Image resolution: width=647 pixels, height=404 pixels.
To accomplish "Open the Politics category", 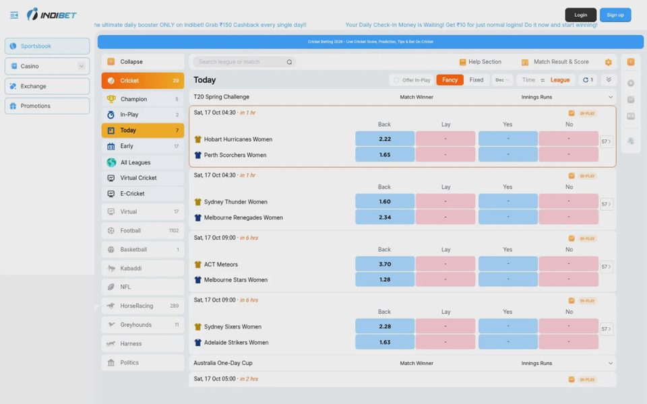I will 143,363.
